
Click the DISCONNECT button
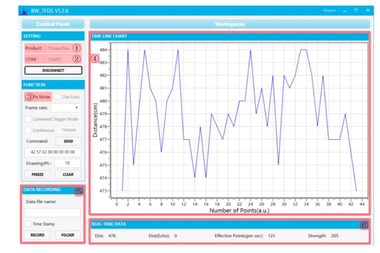(x=53, y=70)
